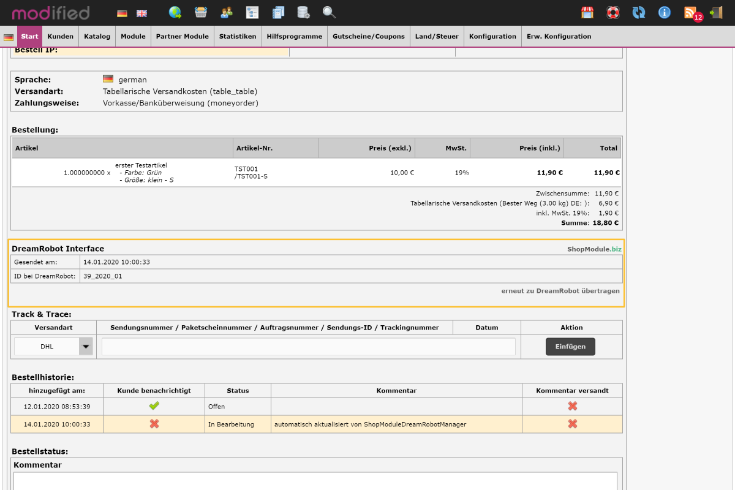Open the shop frontend globe icon
This screenshot has width=735, height=490.
[175, 12]
